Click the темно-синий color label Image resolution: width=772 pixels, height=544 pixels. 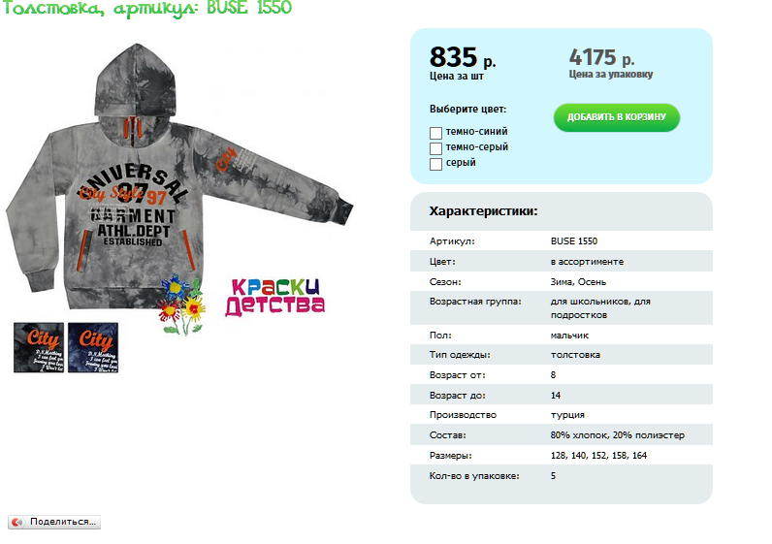pyautogui.click(x=476, y=132)
